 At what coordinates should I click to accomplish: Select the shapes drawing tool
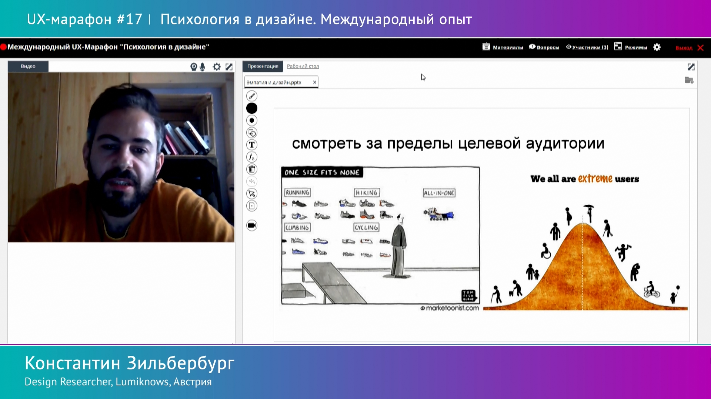pos(252,133)
